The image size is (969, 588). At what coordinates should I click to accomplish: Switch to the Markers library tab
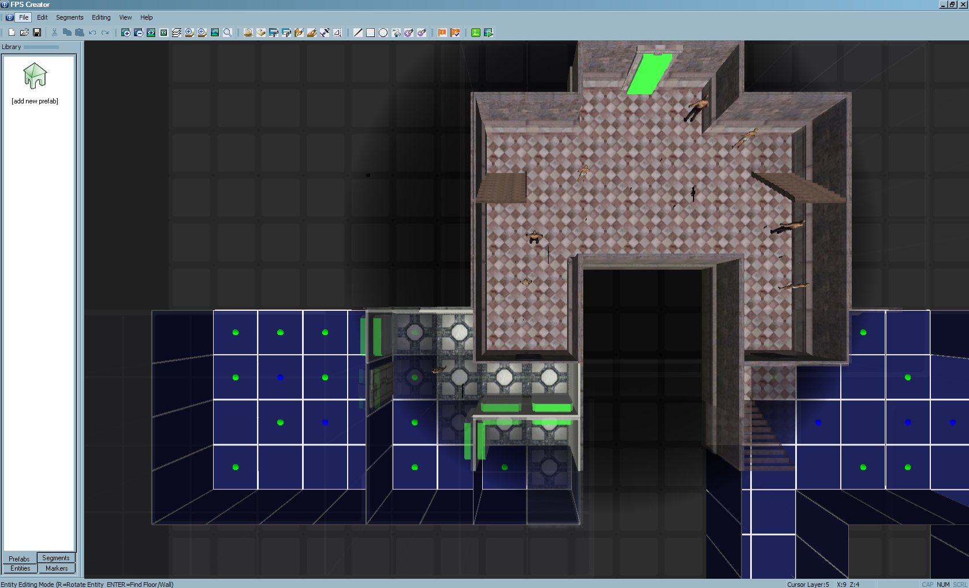[x=57, y=568]
